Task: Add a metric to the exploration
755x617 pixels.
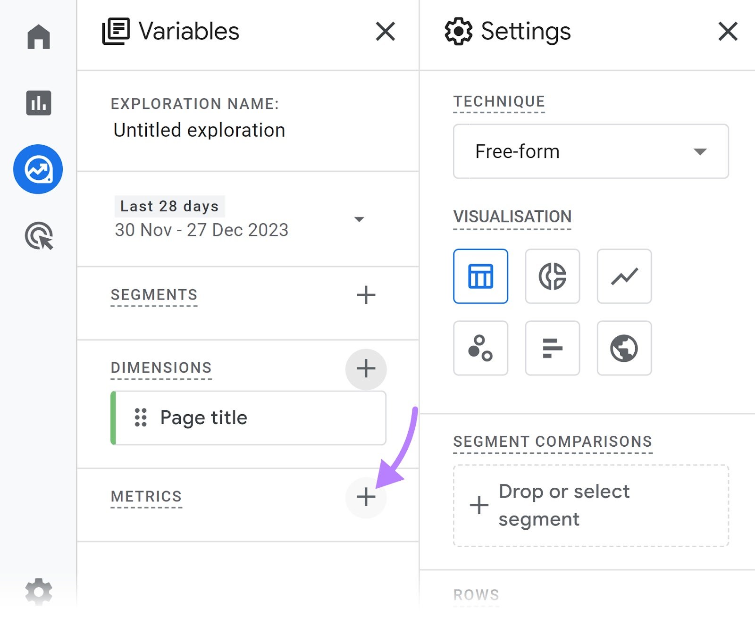Action: [366, 497]
